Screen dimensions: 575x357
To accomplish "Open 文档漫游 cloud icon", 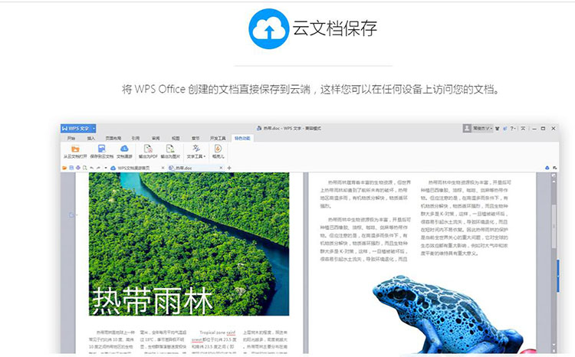I will pos(123,149).
